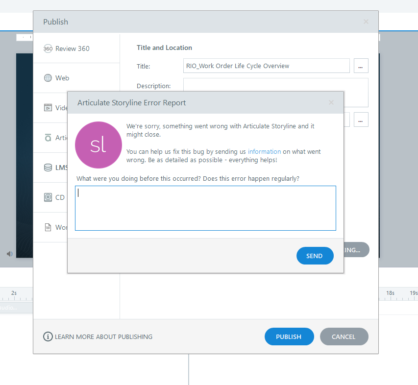Click the 18s marker on timeline

click(x=390, y=293)
